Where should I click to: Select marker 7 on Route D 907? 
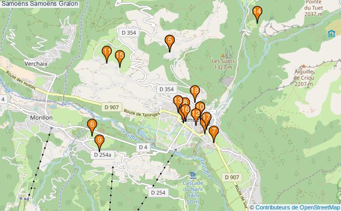214,134
